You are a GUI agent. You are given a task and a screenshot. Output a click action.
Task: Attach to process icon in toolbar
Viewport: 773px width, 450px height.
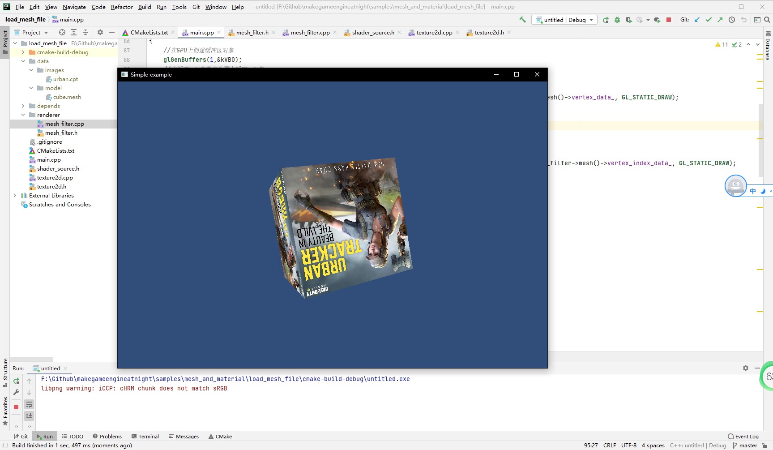(x=657, y=20)
